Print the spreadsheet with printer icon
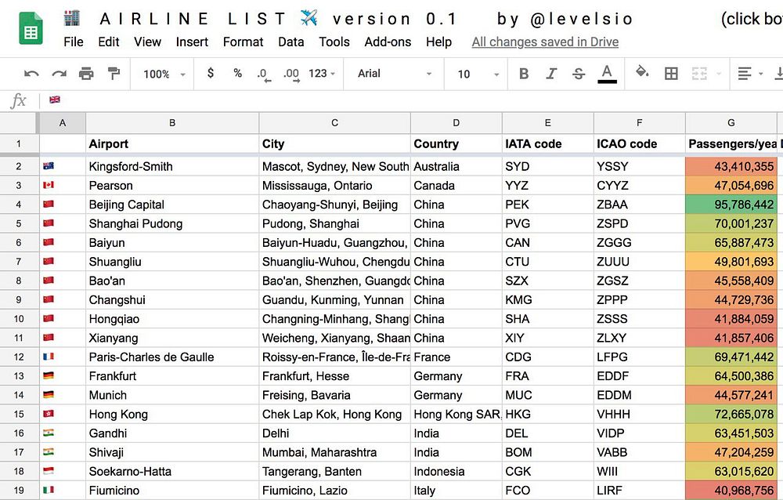 pyautogui.click(x=86, y=74)
